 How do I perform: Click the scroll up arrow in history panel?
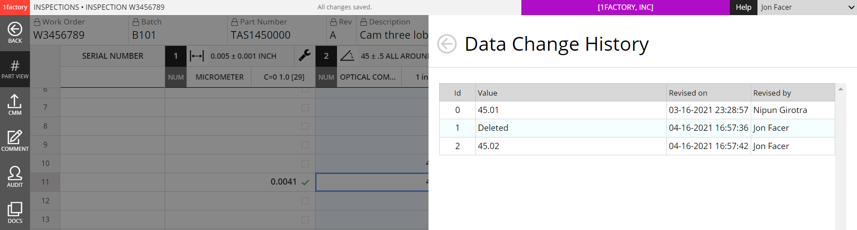coord(840,89)
